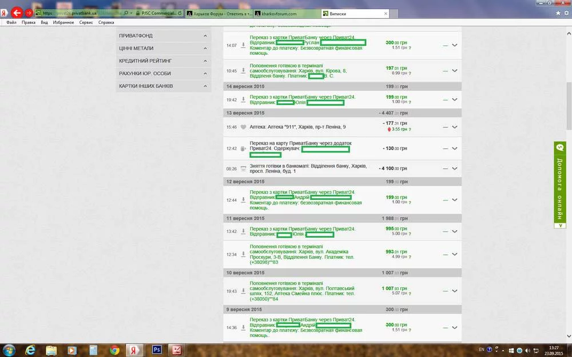The height and width of the screenshot is (357, 572).
Task: Open Google Chrome from taskbar
Action: pyautogui.click(x=114, y=350)
